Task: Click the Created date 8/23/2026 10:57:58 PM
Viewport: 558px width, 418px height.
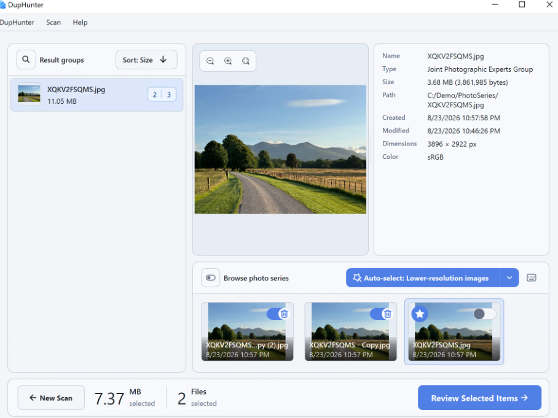Action: coord(464,118)
